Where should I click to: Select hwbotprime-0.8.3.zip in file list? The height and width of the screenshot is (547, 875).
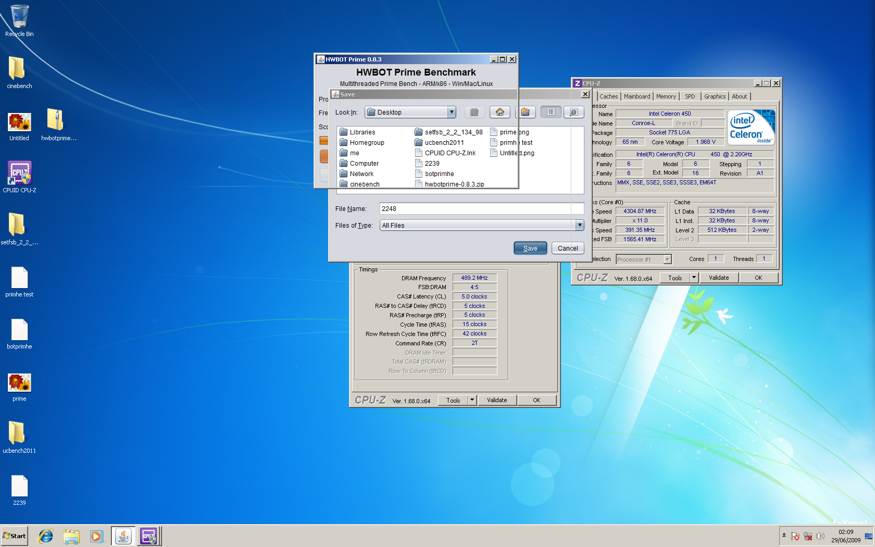click(x=449, y=184)
